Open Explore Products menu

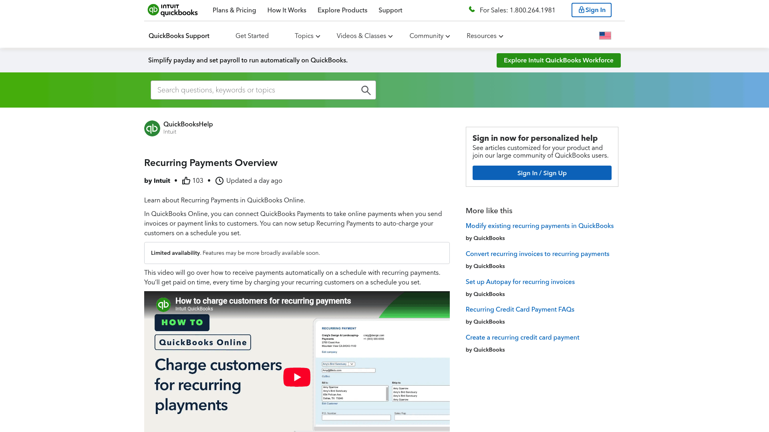point(342,10)
